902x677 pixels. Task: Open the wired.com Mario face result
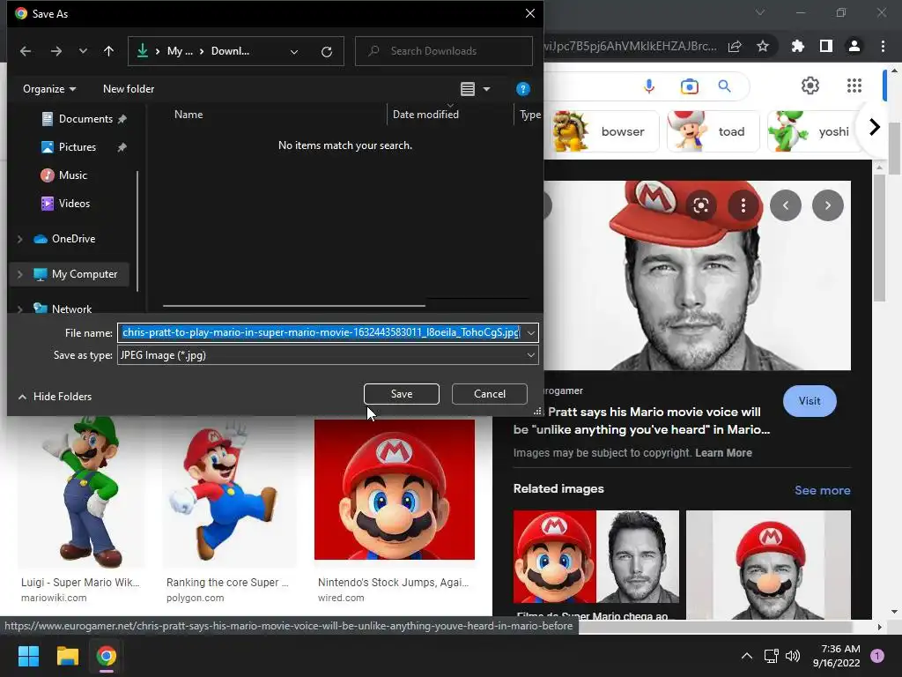point(395,489)
